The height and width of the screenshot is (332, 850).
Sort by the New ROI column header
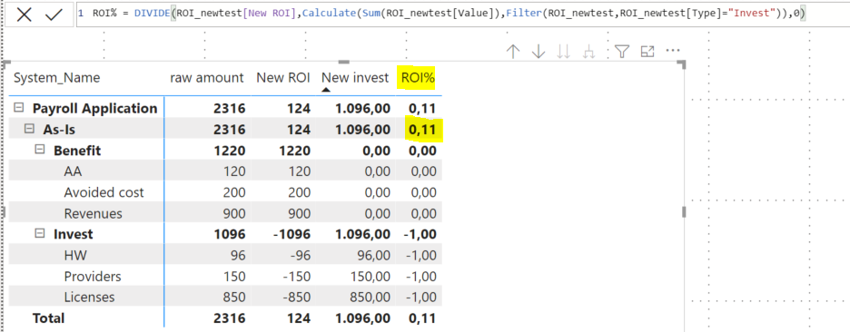pos(283,78)
